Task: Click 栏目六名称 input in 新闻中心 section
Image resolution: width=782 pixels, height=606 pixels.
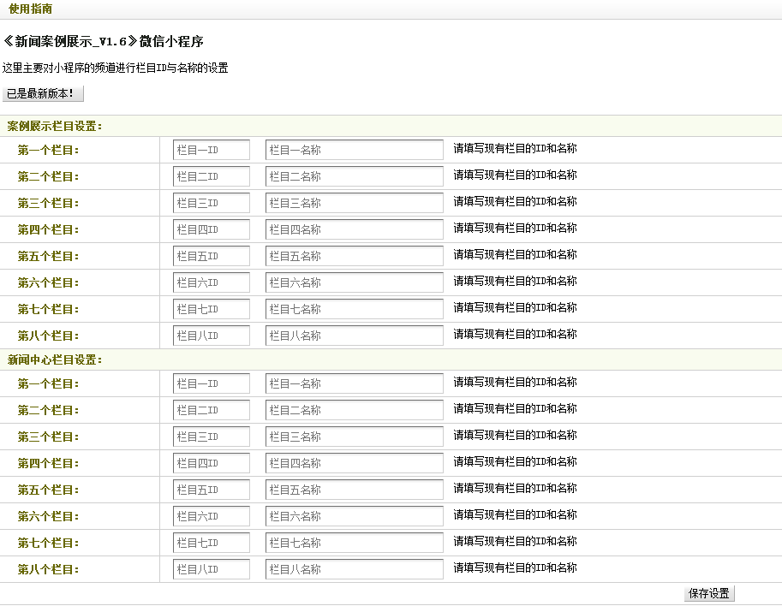Action: point(355,517)
